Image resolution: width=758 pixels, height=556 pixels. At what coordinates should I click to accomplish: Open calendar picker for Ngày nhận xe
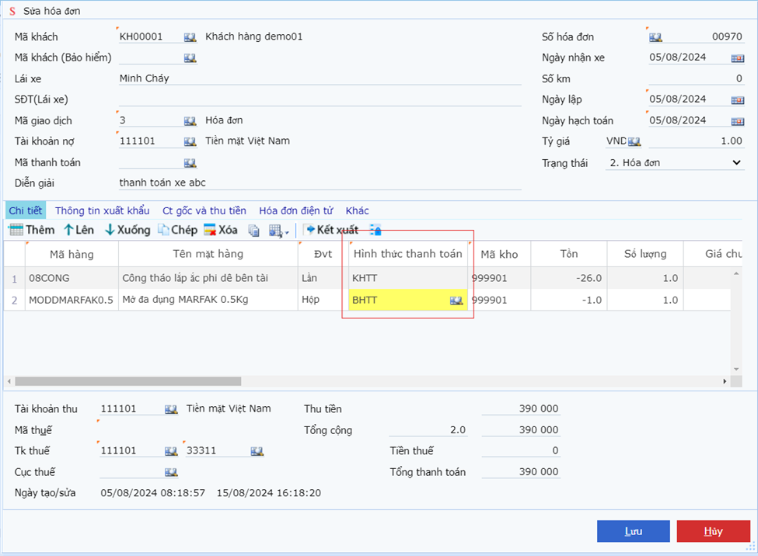point(737,58)
